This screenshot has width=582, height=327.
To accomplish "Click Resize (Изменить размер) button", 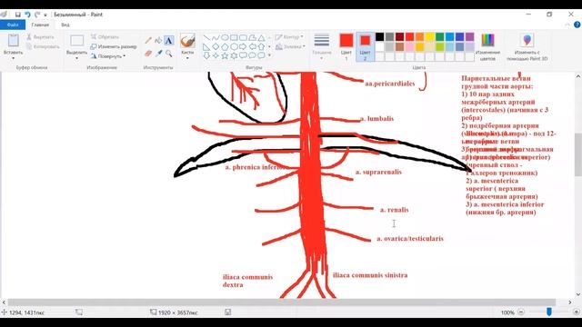I will (114, 46).
